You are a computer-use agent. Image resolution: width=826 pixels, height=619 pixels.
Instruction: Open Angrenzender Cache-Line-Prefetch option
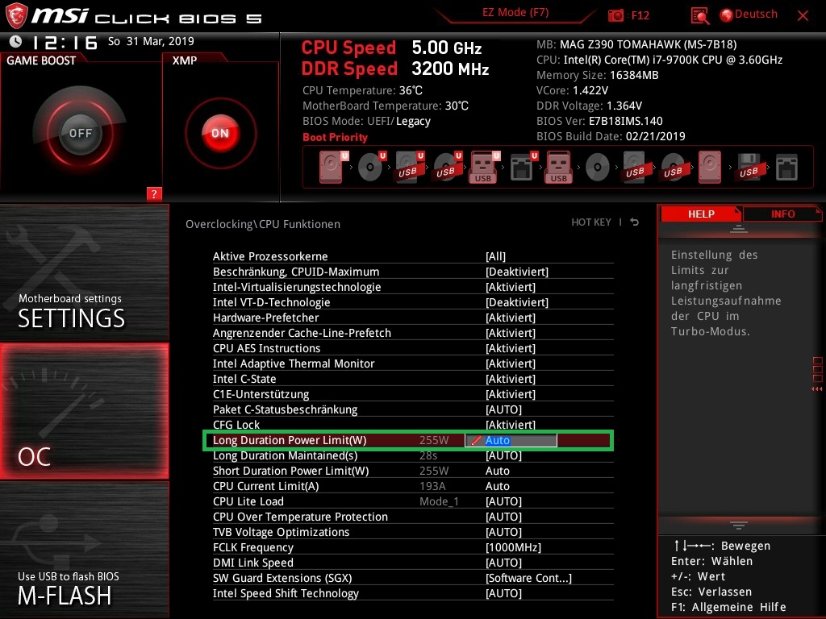click(x=413, y=333)
